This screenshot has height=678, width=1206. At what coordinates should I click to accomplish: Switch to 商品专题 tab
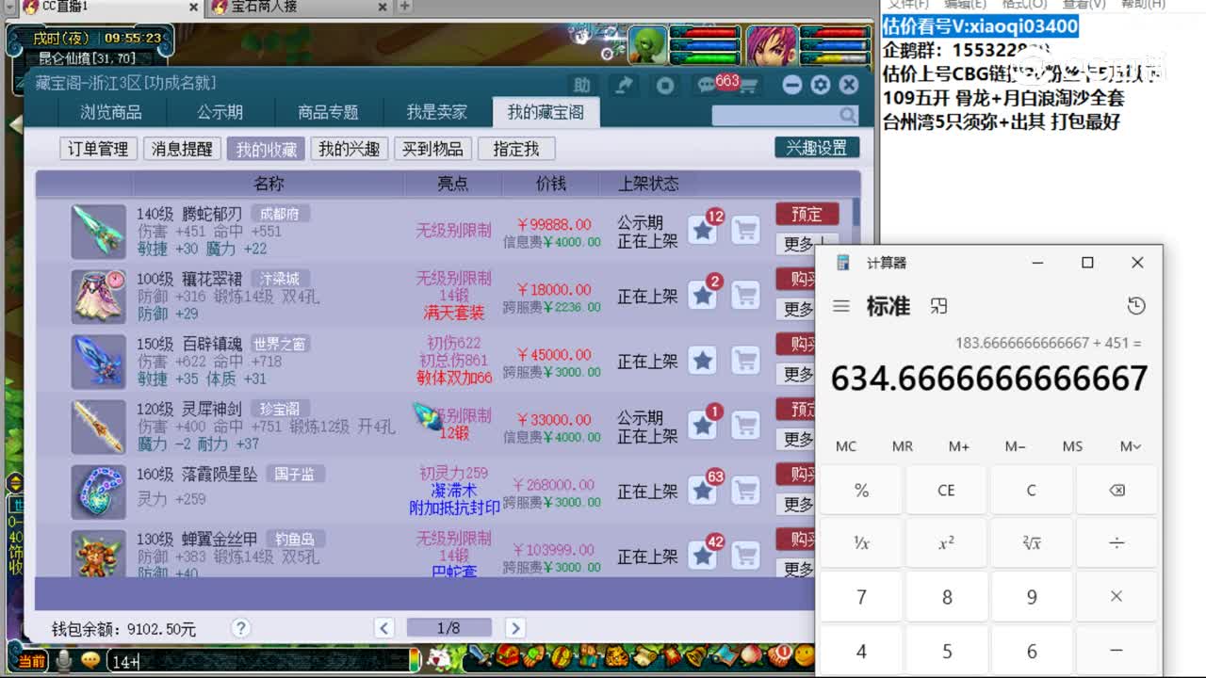click(x=328, y=112)
